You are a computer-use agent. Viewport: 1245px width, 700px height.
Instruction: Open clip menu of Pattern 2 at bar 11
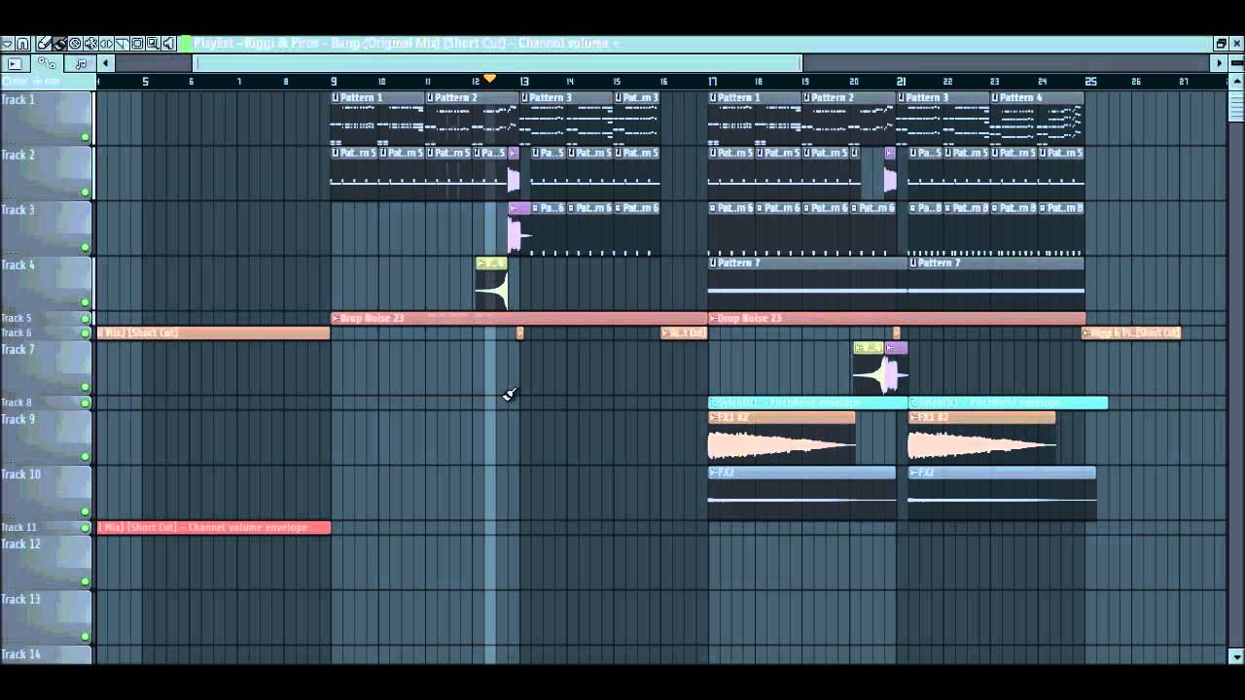click(x=430, y=97)
